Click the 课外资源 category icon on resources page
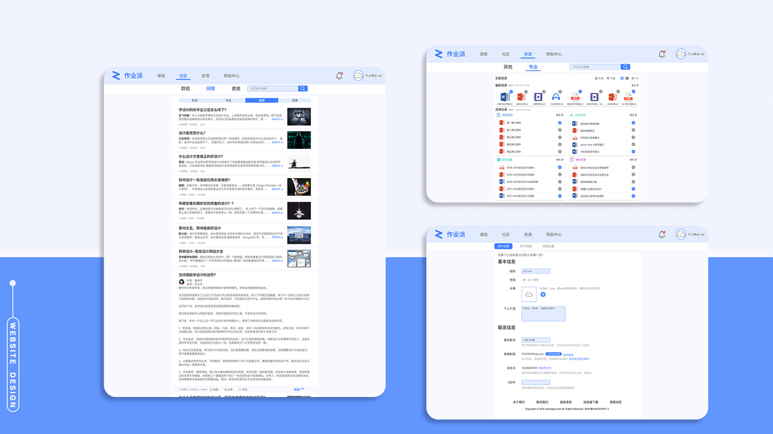Screen dimensions: 773x434 click(x=572, y=159)
